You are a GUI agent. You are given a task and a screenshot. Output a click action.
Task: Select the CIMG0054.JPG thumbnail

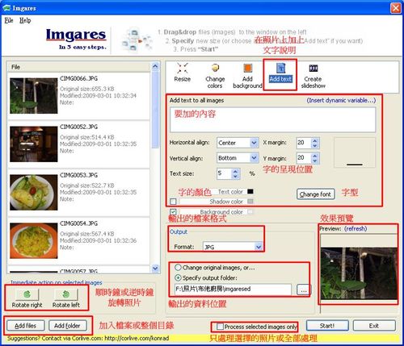click(34, 240)
